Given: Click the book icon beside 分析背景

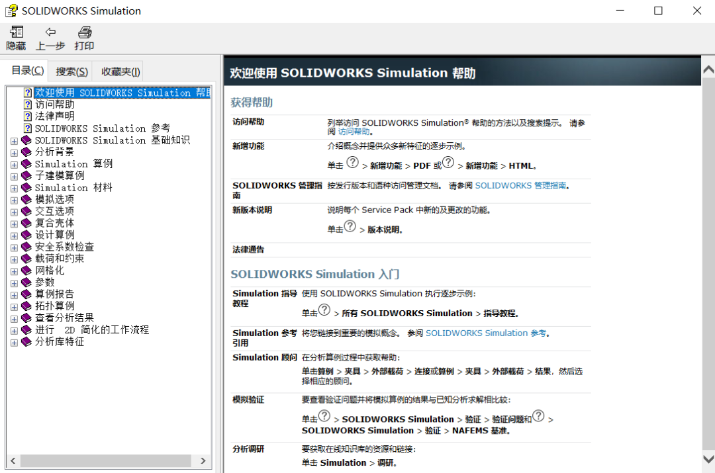Looking at the screenshot, I should tap(26, 152).
